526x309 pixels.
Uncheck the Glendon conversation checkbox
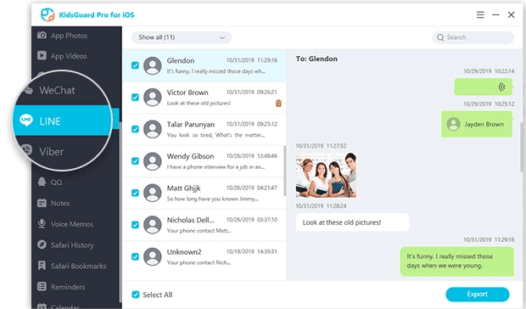(x=135, y=65)
